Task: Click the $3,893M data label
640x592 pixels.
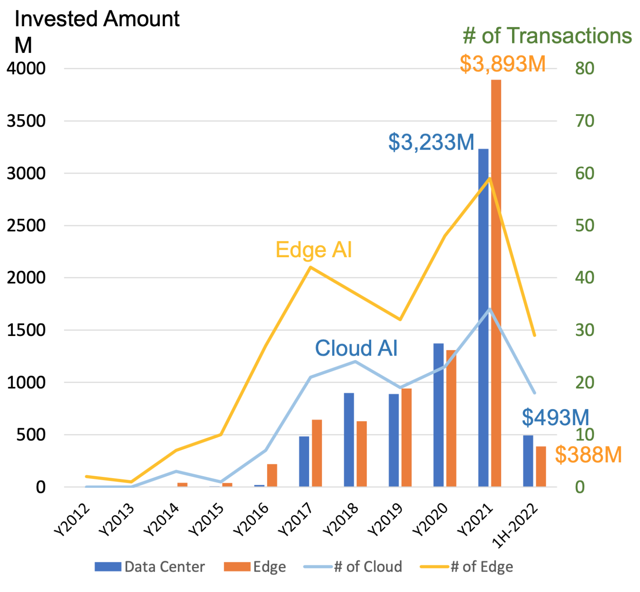Action: point(502,64)
